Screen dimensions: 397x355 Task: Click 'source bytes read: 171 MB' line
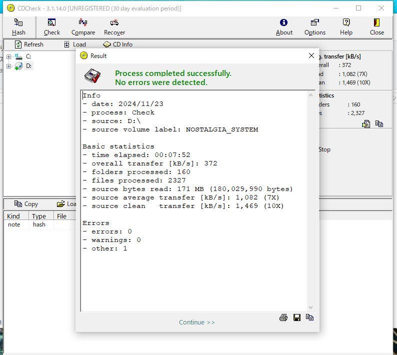coord(187,189)
